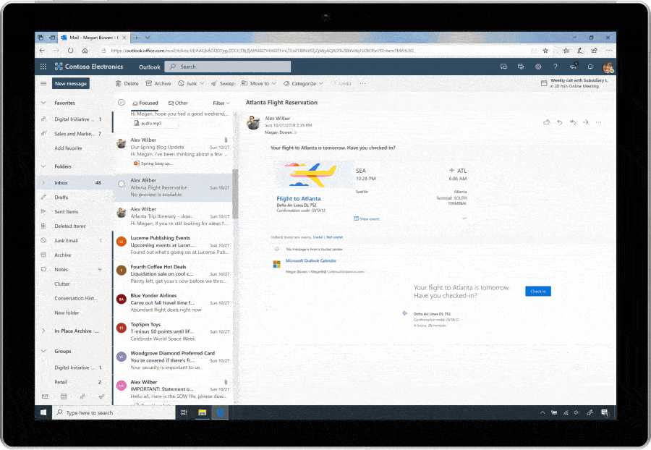Open Outlook settings with the gear icon
The image size is (651, 450).
click(x=538, y=67)
